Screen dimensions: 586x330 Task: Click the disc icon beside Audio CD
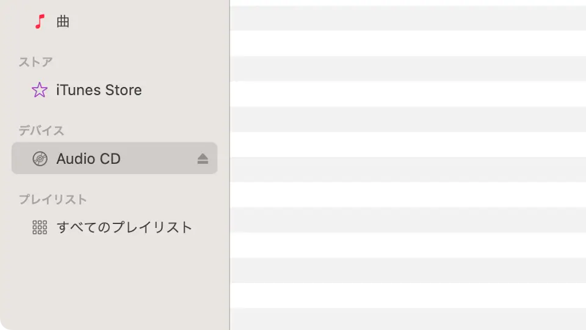pos(40,159)
